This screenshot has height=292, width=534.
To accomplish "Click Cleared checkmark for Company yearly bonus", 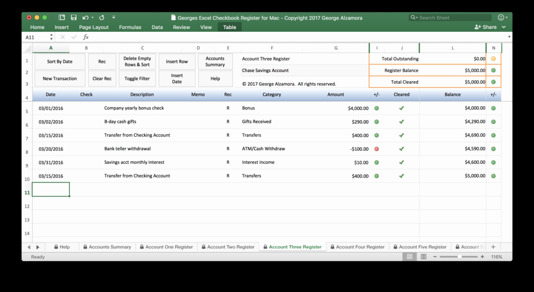I will pos(402,108).
